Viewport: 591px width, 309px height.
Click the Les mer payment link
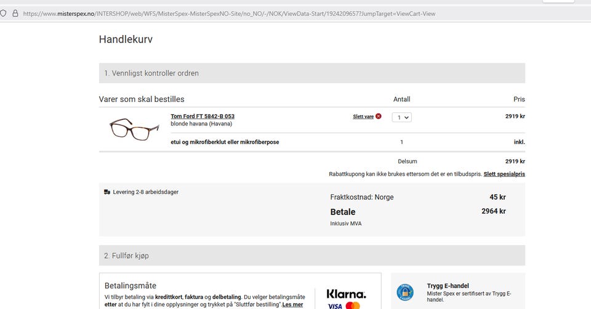tap(292, 305)
